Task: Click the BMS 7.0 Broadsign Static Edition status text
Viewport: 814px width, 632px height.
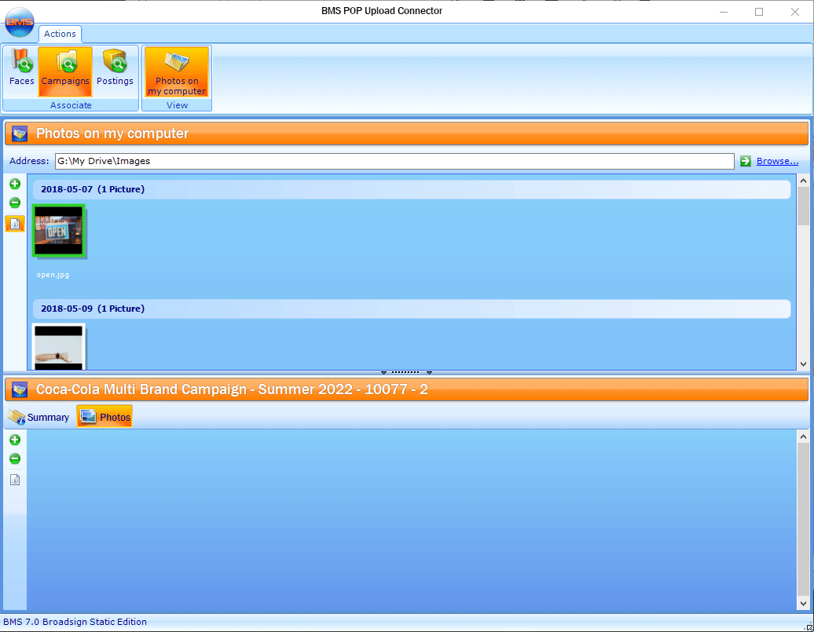Action: (75, 622)
